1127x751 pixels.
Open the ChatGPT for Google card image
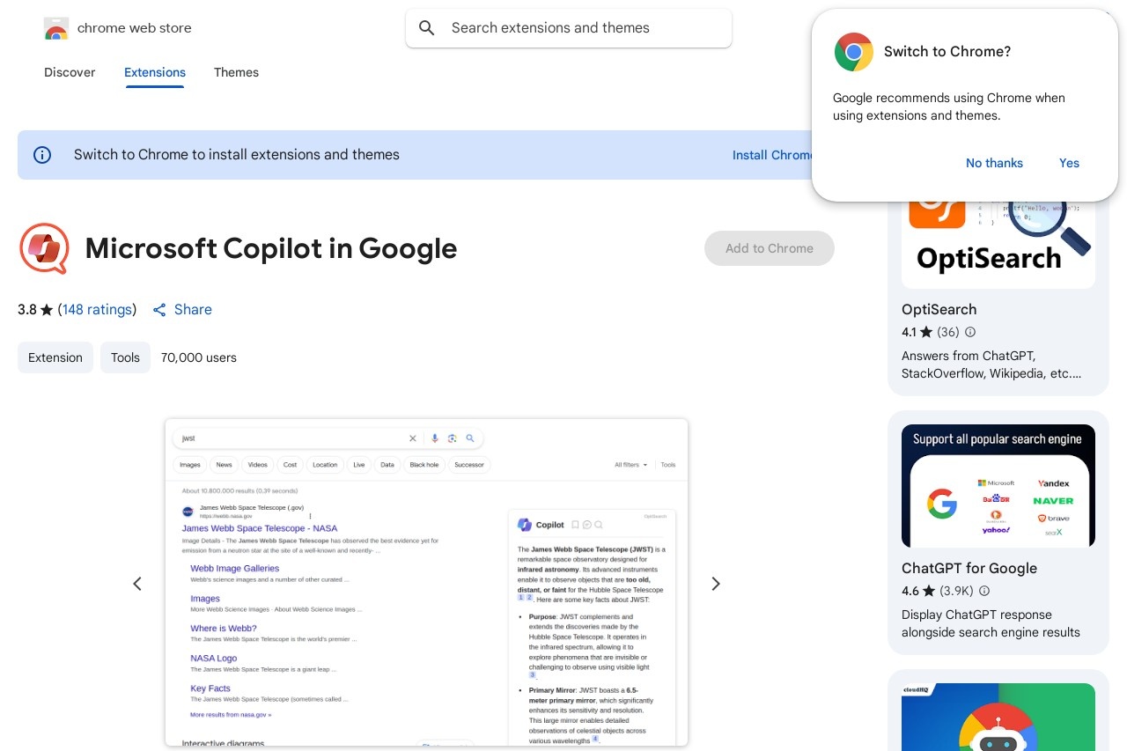(x=998, y=486)
